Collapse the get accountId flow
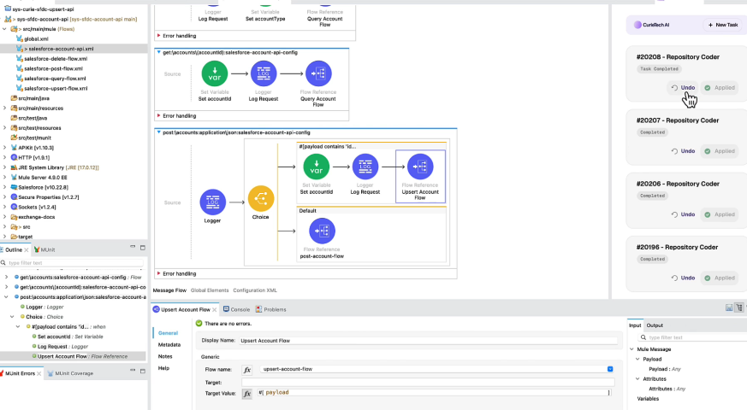747x410 pixels. 158,52
